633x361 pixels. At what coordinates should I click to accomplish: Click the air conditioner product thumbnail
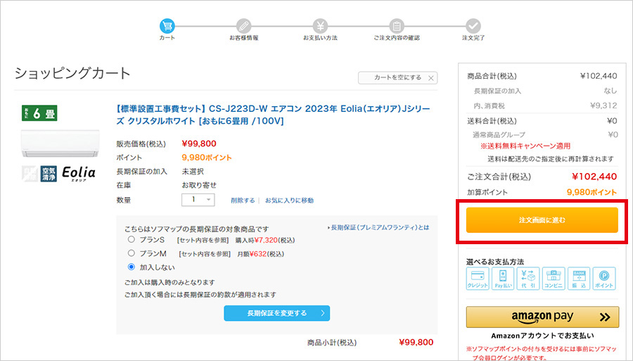point(60,144)
